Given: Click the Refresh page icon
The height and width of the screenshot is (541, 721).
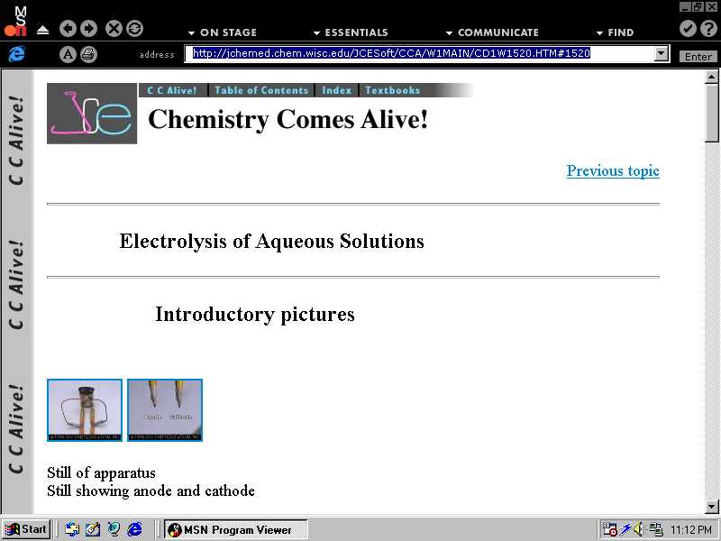Looking at the screenshot, I should pos(134,29).
